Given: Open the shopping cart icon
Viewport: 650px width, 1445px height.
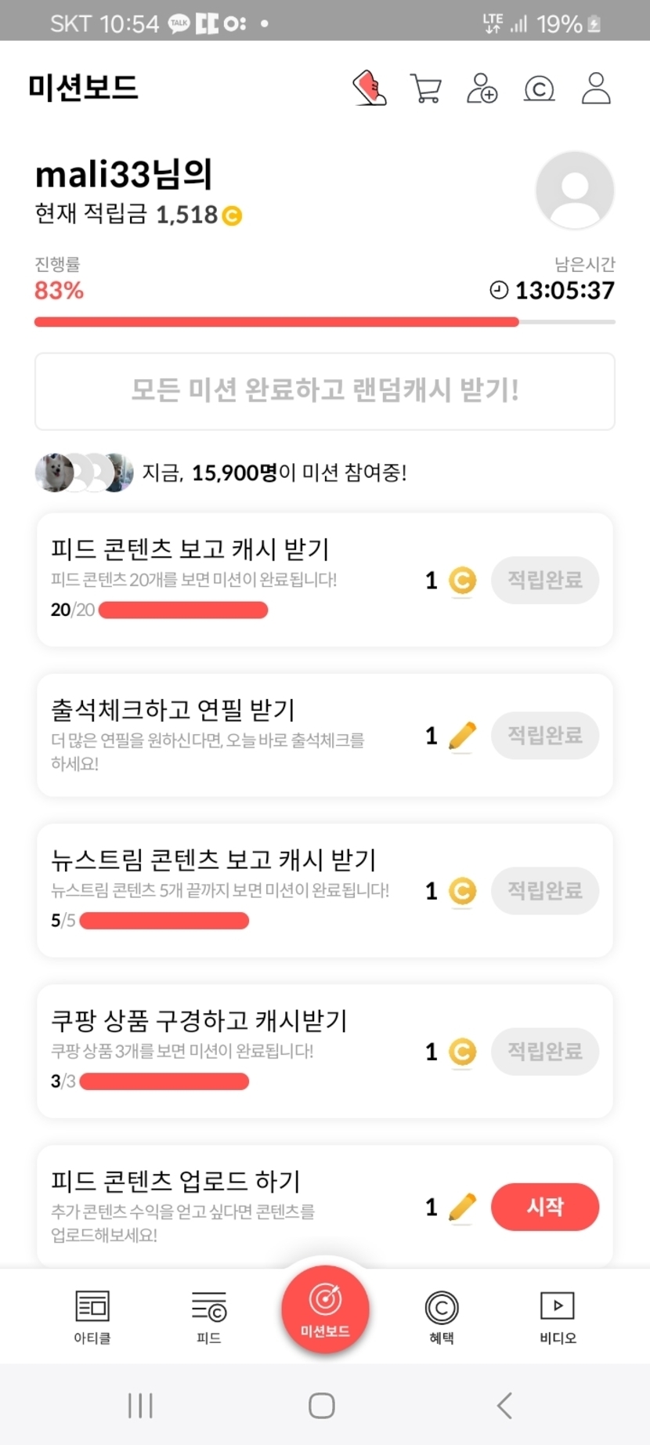Looking at the screenshot, I should click(425, 89).
